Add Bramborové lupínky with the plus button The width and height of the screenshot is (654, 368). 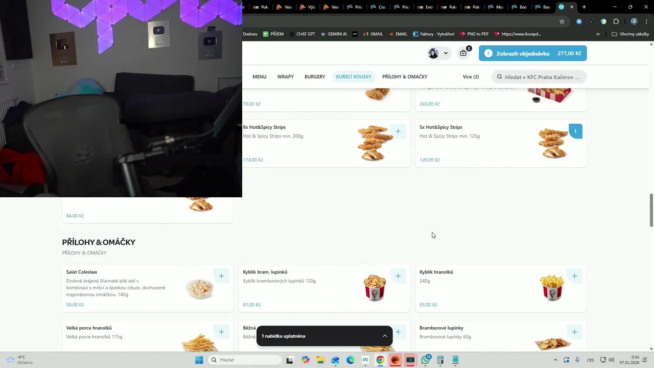pyautogui.click(x=575, y=332)
